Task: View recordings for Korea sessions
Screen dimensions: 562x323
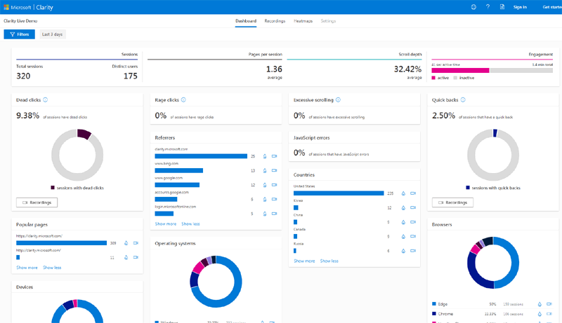Action: (413, 207)
